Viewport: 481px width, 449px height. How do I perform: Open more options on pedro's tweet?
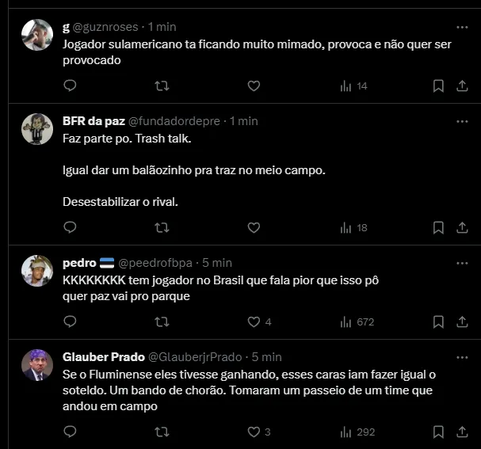462,262
